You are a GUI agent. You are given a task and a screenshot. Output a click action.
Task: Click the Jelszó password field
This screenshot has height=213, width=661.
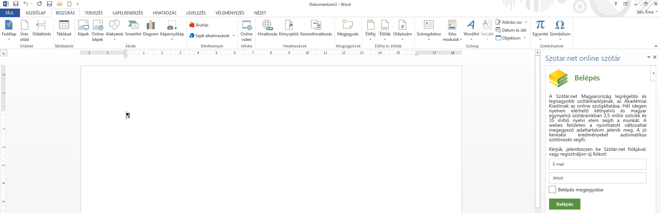click(x=597, y=178)
